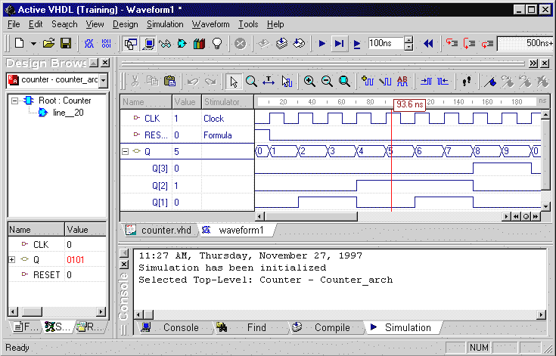This screenshot has height=356, width=556.
Task: Click the Paste clipboard icon
Action: tap(169, 81)
